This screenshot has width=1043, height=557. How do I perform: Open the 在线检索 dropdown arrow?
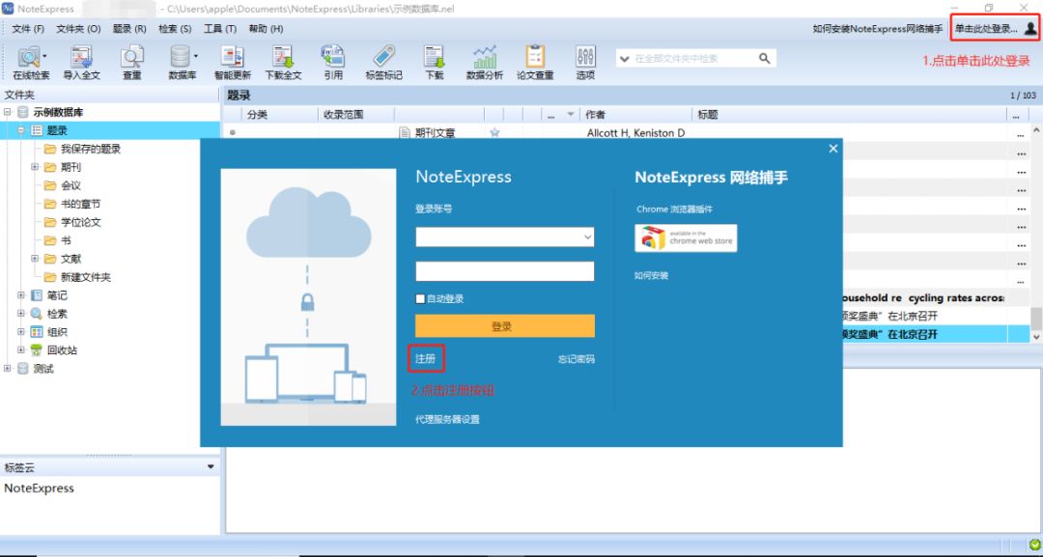44,56
